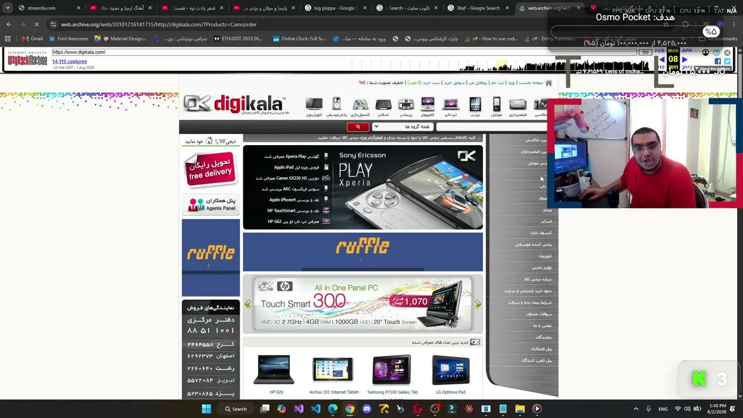Open تماس با ما in the sidebar
Viewport: 743px width, 418px height.
pos(542,326)
